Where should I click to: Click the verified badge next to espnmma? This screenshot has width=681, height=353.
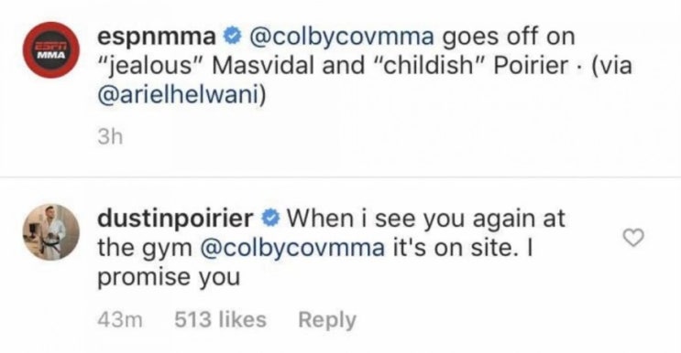click(232, 37)
